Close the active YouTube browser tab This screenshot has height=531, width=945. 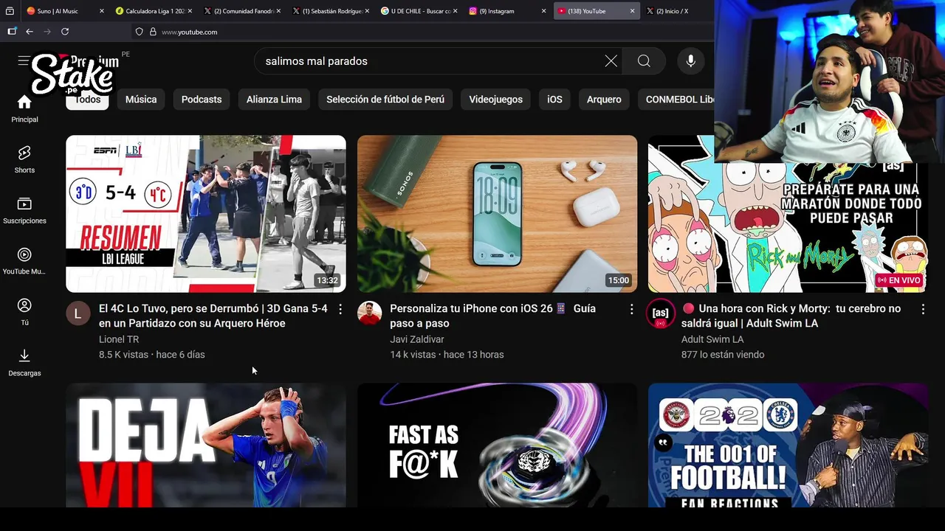tap(632, 11)
